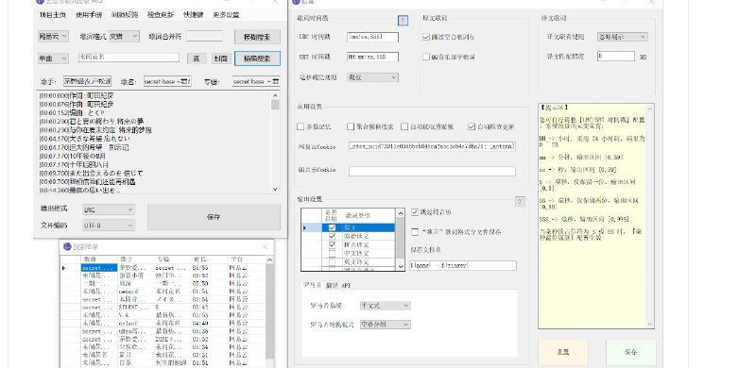Image resolution: width=756 pixels, height=368 pixels.
Task: Open 使用手册 menu
Action: [x=89, y=15]
